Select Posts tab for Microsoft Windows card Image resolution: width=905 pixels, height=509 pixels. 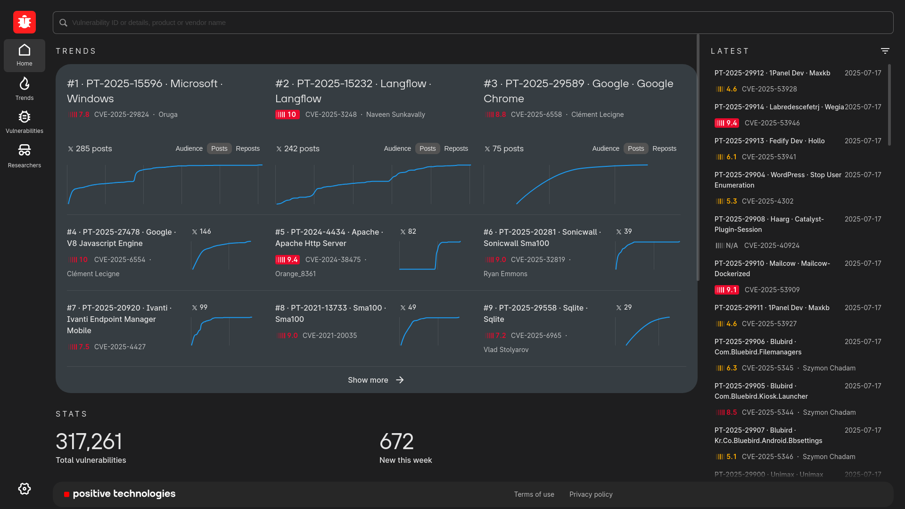point(219,148)
